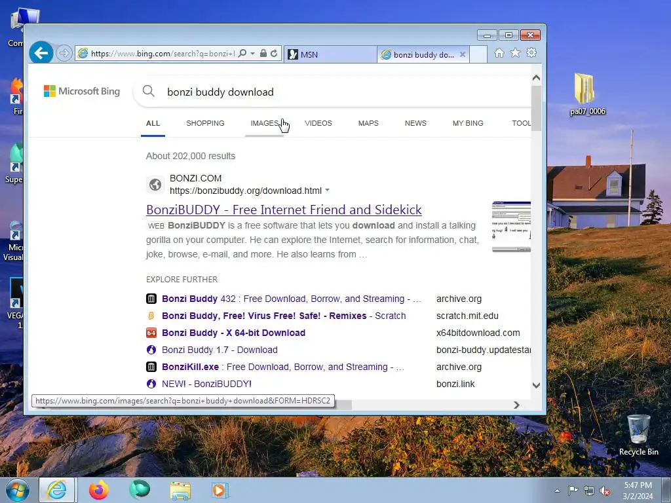Screen dimensions: 671x503
Task: Switch to the MSN tab
Action: (x=330, y=54)
